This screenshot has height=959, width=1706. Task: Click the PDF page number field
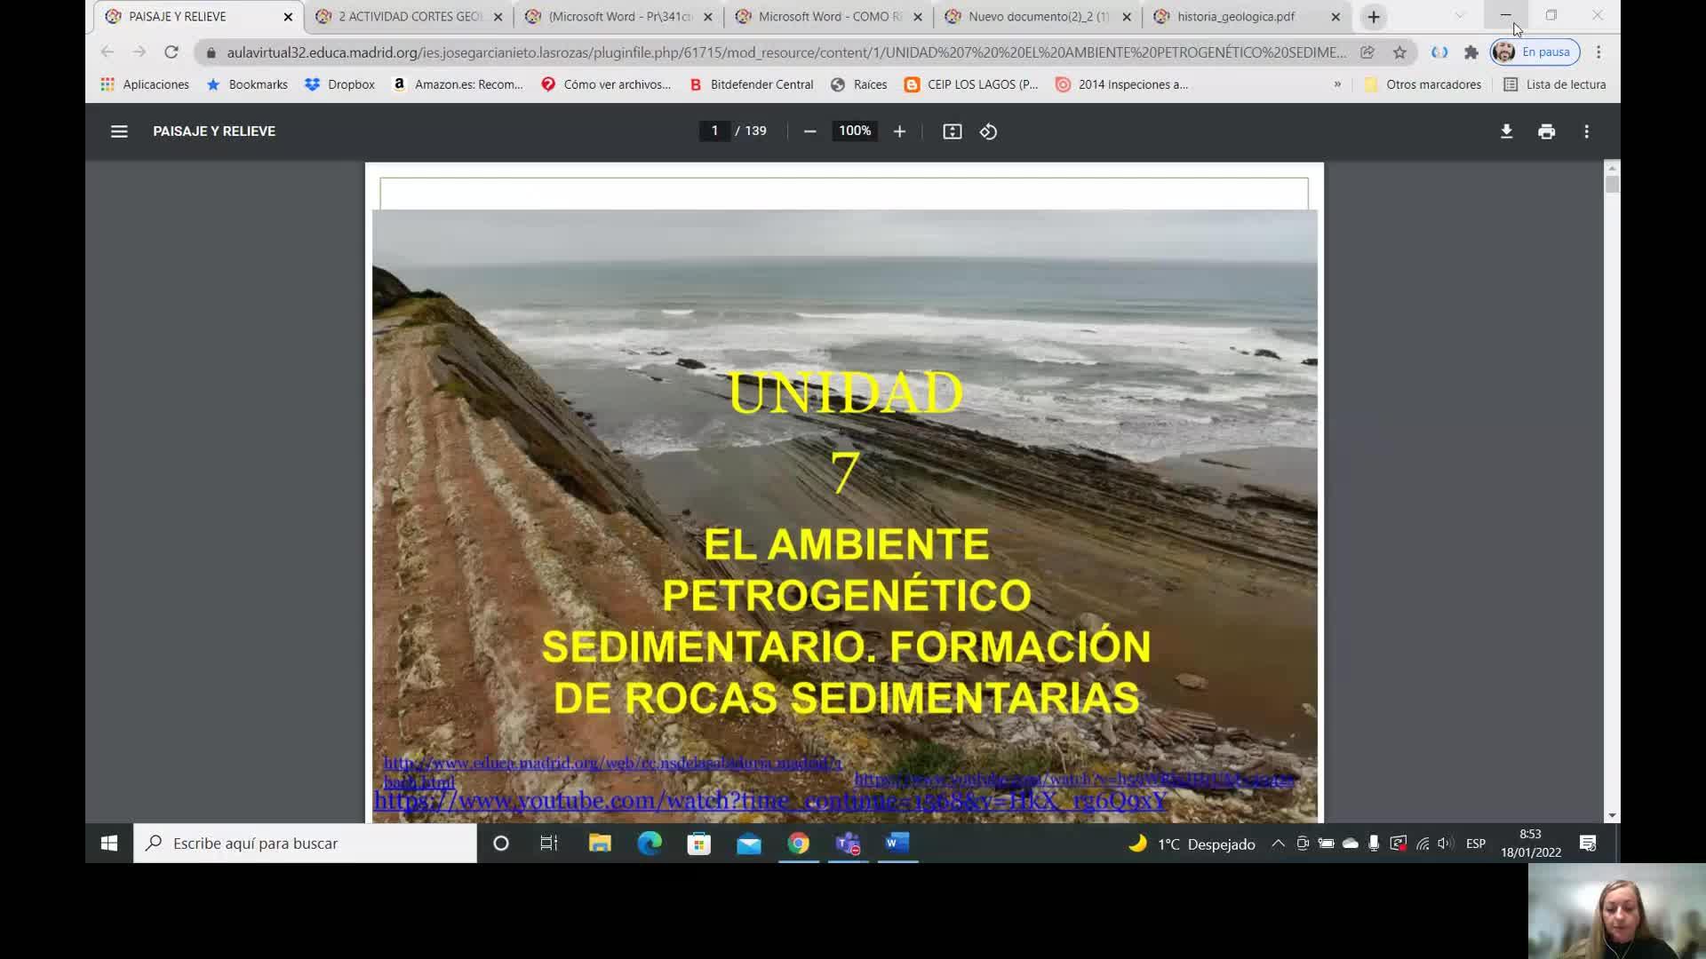(714, 131)
